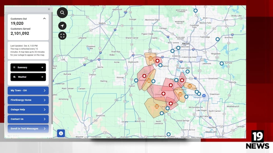This screenshot has height=153, width=273.
Task: Toggle fullscreen map view button
Action: tap(62, 36)
